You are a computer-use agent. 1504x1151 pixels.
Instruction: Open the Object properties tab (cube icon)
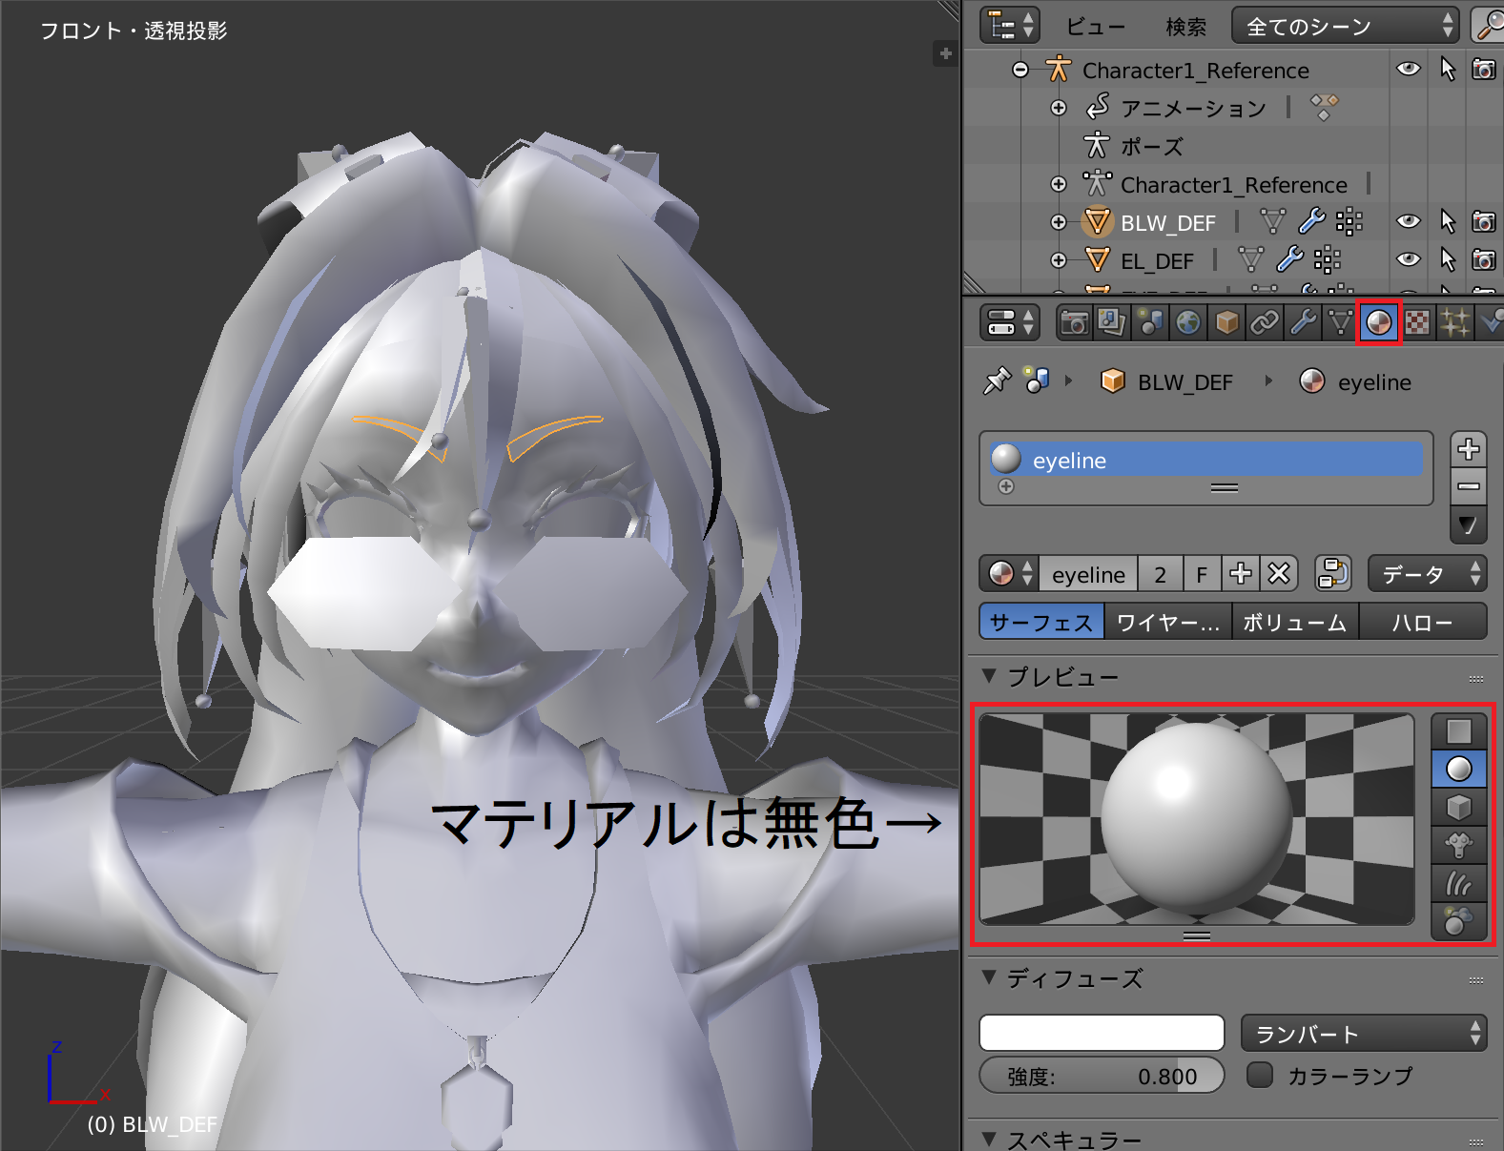point(1226,323)
